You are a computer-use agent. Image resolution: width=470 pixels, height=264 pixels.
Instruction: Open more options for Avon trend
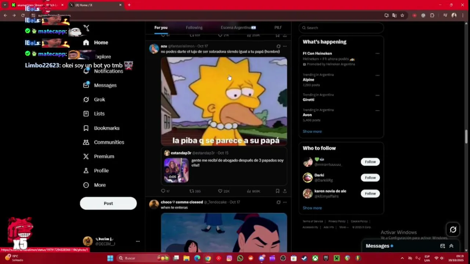pyautogui.click(x=377, y=110)
